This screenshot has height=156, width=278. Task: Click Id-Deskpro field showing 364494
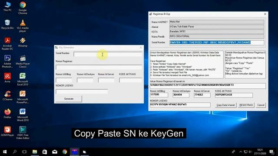(181, 95)
